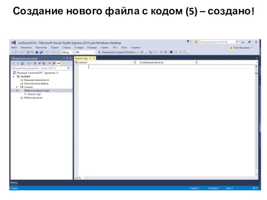Image resolution: width=267 pixels, height=200 pixels.
Task: Open notifications flag icon
Action: pos(188,42)
